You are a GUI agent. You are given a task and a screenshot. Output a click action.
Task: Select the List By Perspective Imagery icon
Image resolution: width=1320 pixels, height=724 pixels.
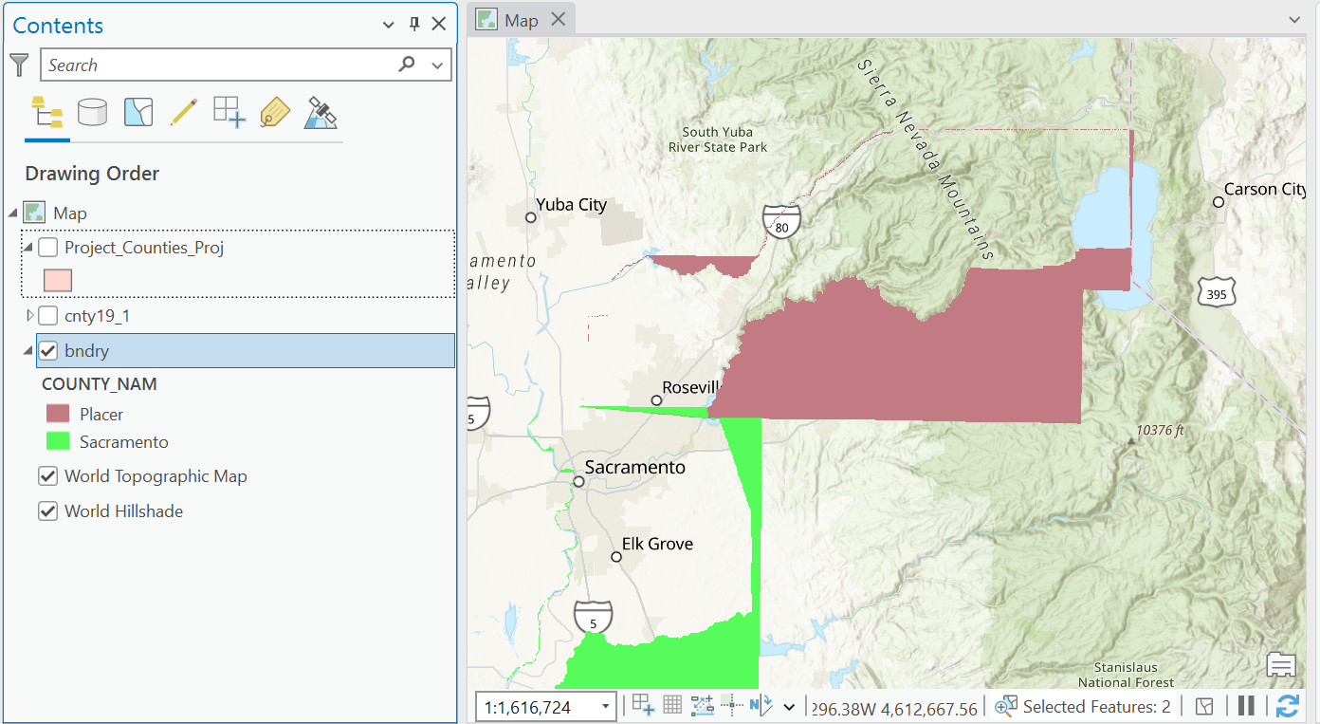(x=321, y=112)
